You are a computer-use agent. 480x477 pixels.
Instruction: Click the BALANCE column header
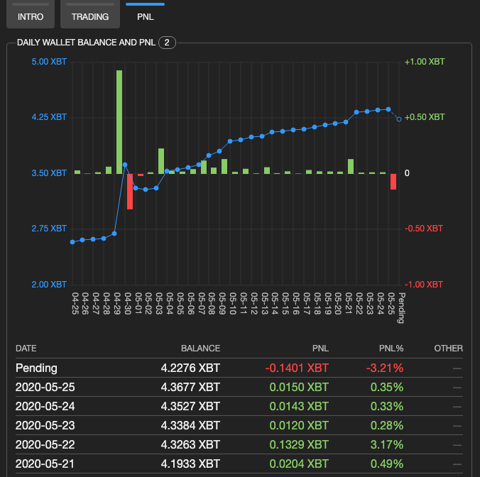click(x=200, y=349)
